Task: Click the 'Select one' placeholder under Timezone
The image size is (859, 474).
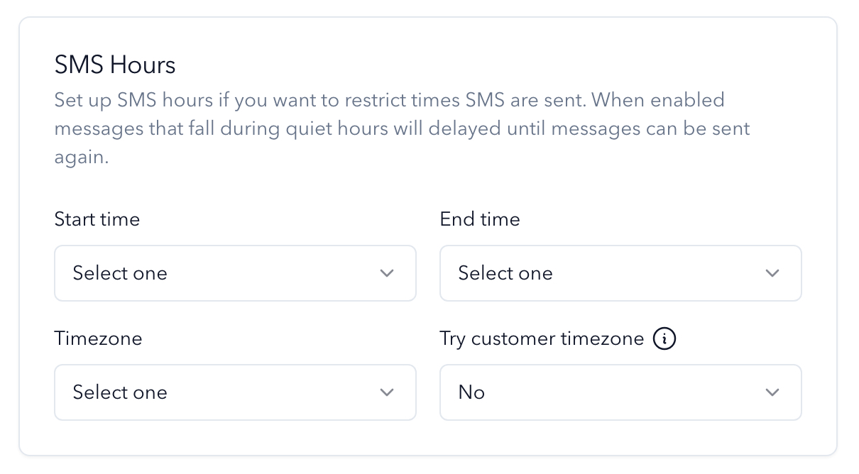Action: [120, 392]
